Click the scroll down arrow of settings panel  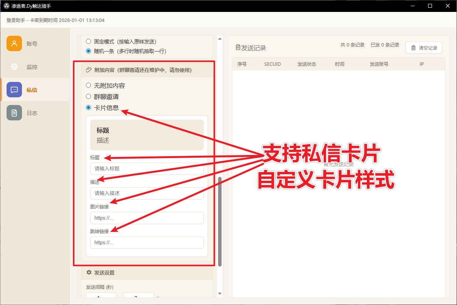point(220,294)
